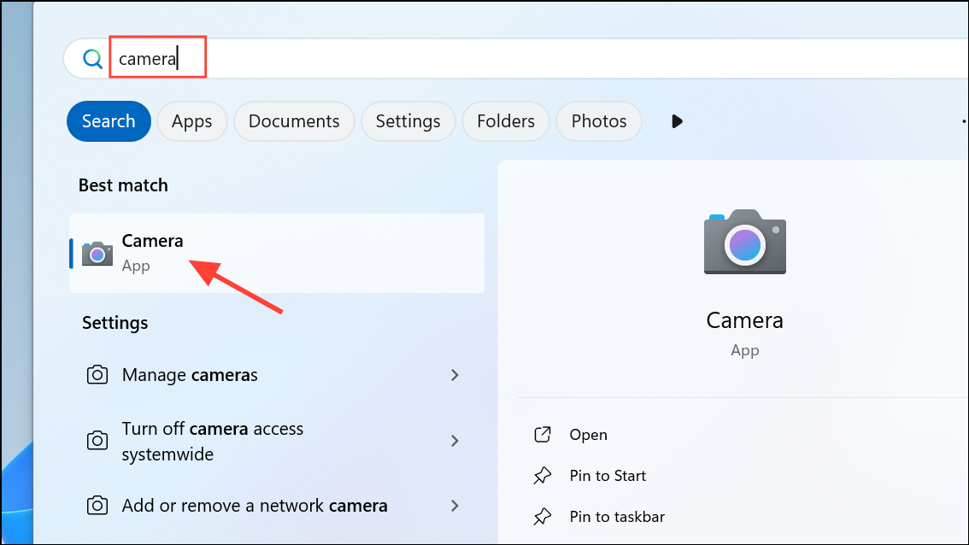969x545 pixels.
Task: Expand the Manage cameras chevron
Action: [455, 375]
